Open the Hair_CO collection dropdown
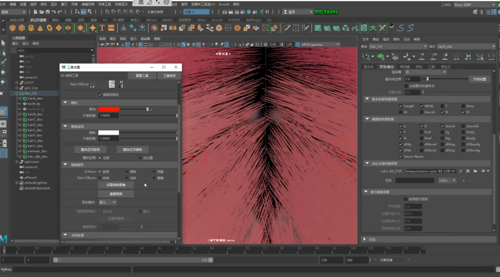 click(x=398, y=47)
